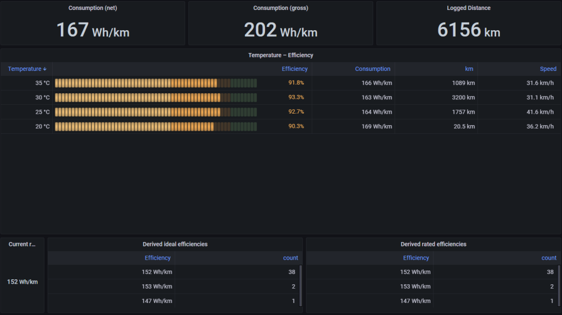Click the efficiency bar gauge for 20 °C
The height and width of the screenshot is (315, 562).
[x=156, y=126]
